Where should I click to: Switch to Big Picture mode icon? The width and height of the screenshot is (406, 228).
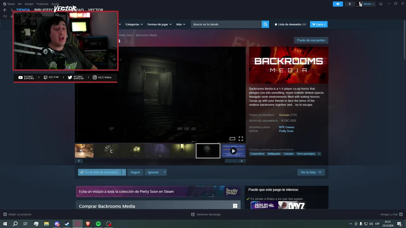[381, 4]
